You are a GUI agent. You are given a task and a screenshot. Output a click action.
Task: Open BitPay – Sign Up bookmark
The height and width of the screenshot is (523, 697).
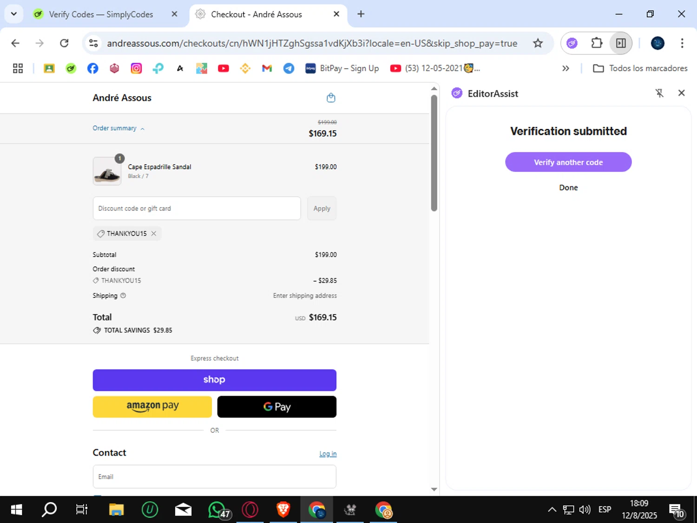[342, 68]
